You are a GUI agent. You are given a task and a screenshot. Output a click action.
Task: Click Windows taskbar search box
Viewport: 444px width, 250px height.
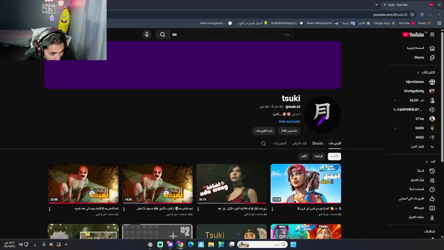click(x=262, y=244)
